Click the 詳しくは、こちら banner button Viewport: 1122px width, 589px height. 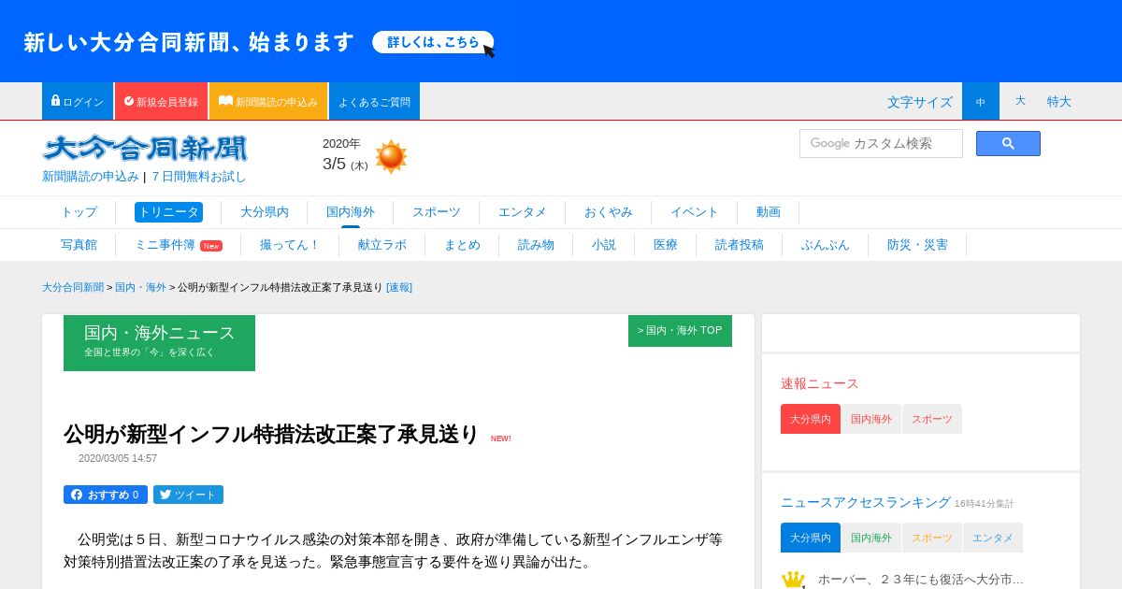(433, 42)
